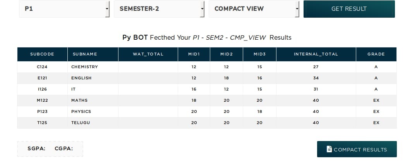Click the INTERNAL_TOTAL column header
This screenshot has height=163, width=405.
tap(316, 54)
